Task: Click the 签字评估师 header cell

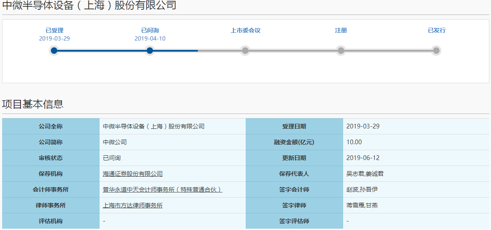Action: pyautogui.click(x=294, y=221)
